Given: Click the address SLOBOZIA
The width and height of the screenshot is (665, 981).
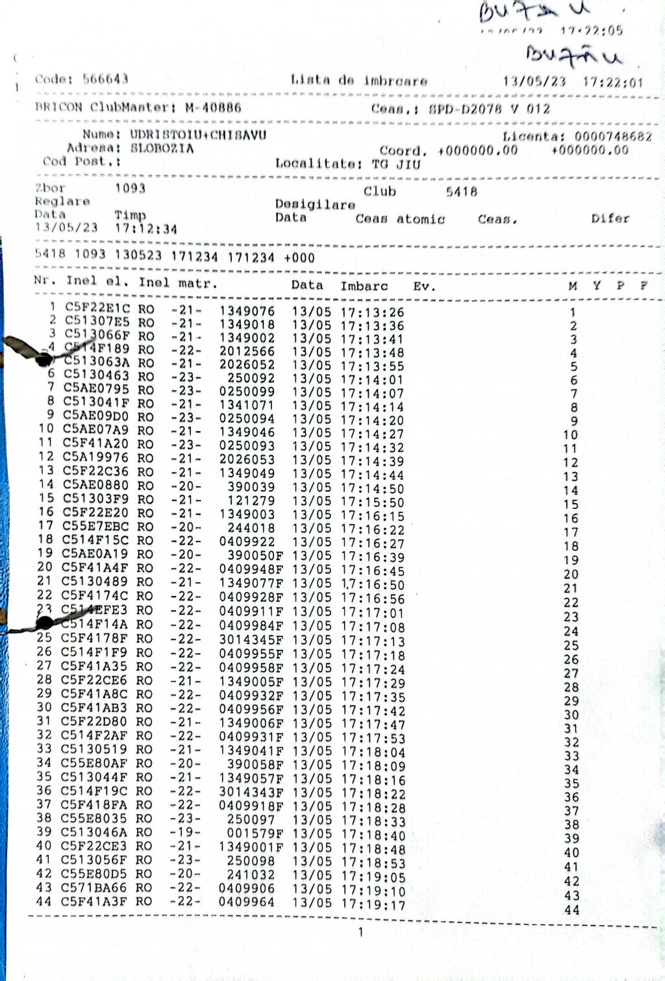Looking at the screenshot, I should pyautogui.click(x=162, y=148).
